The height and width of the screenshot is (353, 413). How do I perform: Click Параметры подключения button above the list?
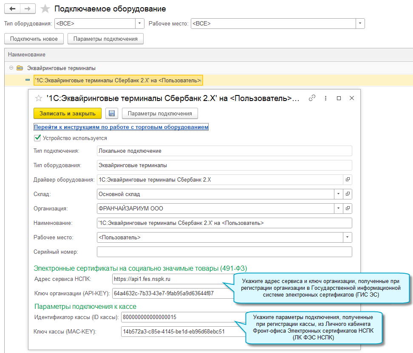[105, 39]
